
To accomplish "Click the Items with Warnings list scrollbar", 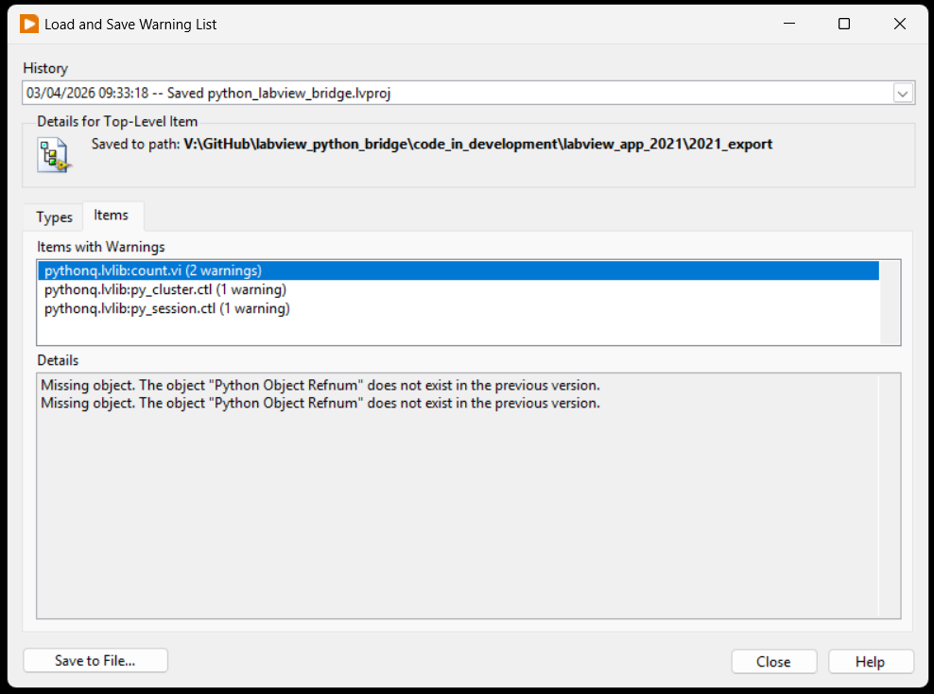I will coord(890,303).
